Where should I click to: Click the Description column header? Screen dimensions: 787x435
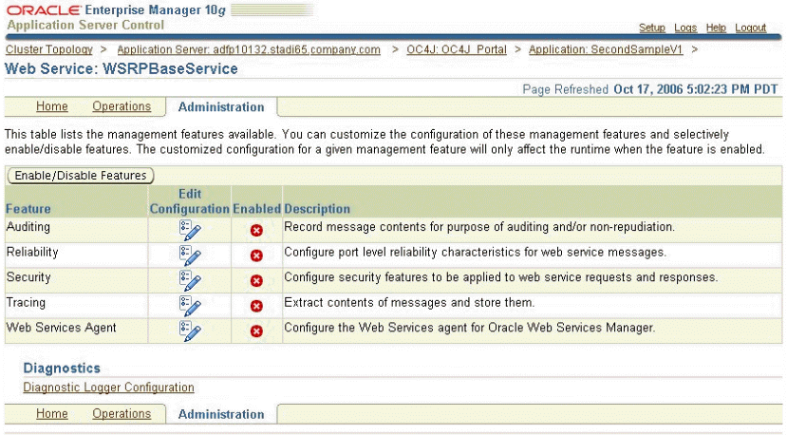(x=317, y=209)
